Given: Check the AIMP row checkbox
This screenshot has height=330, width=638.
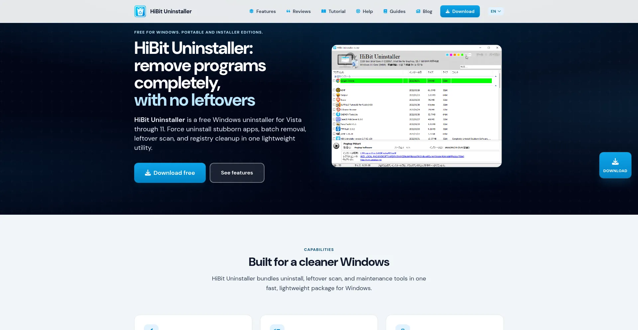Looking at the screenshot, I should tap(334, 90).
